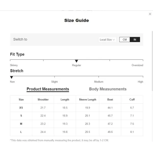The height and width of the screenshot is (153, 153).
Task: Click the Stretch Non marker triangle
Action: [11, 77]
